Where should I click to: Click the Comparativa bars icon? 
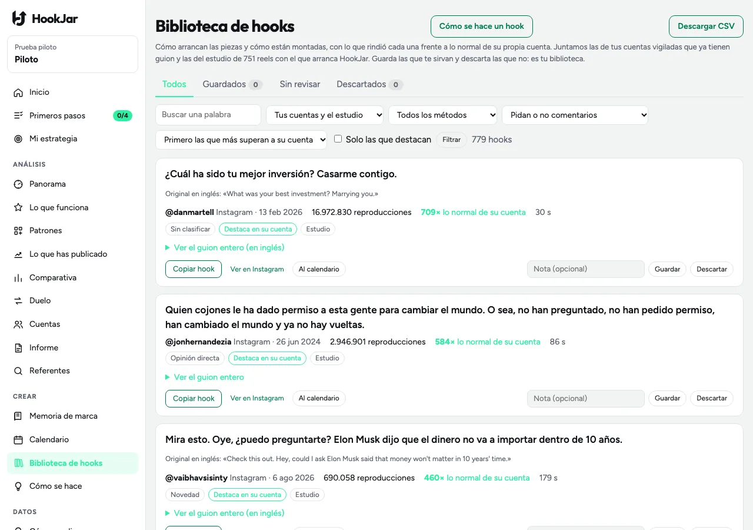coord(18,278)
